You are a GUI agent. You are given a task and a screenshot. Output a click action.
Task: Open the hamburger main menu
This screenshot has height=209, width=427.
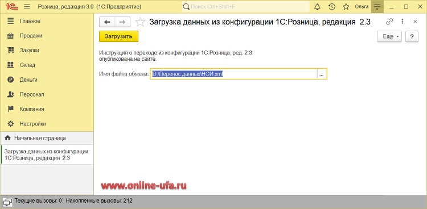point(27,6)
